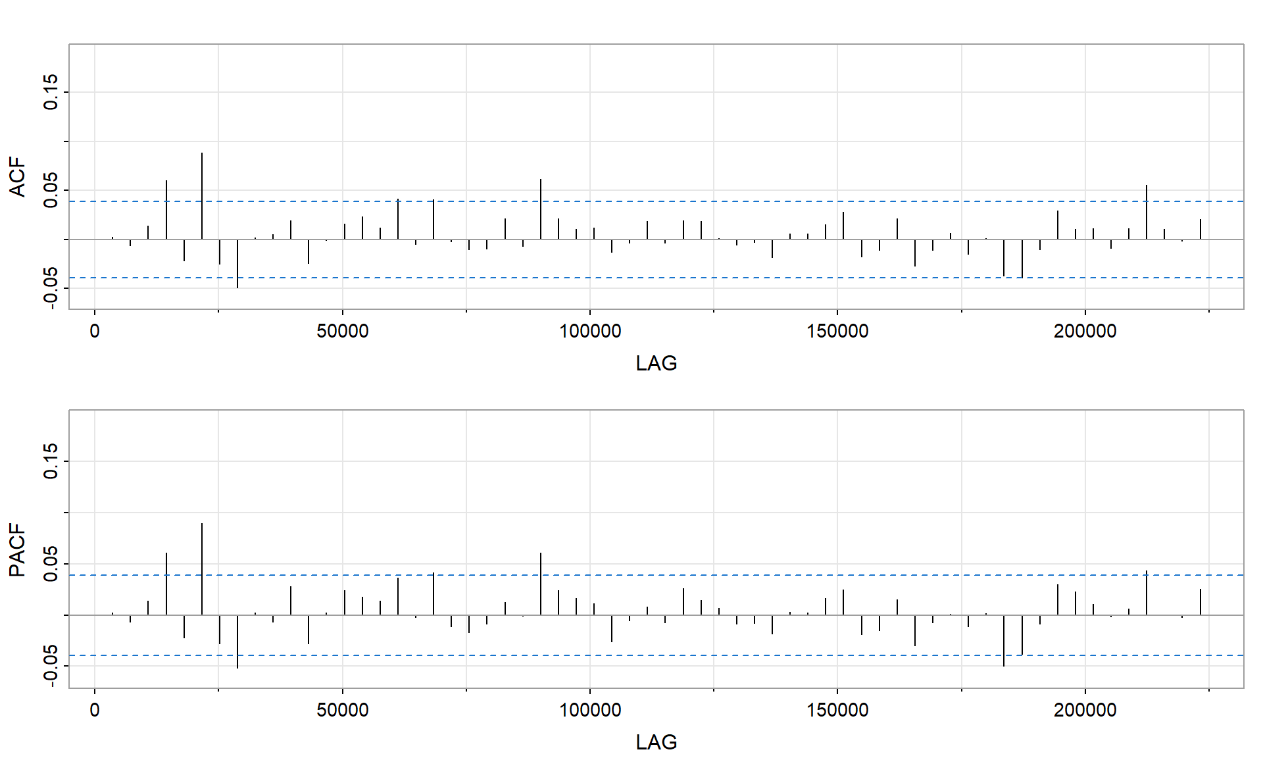Image resolution: width=1263 pixels, height=758 pixels.
Task: Click the LAG label under the PACF plot
Action: click(x=656, y=742)
